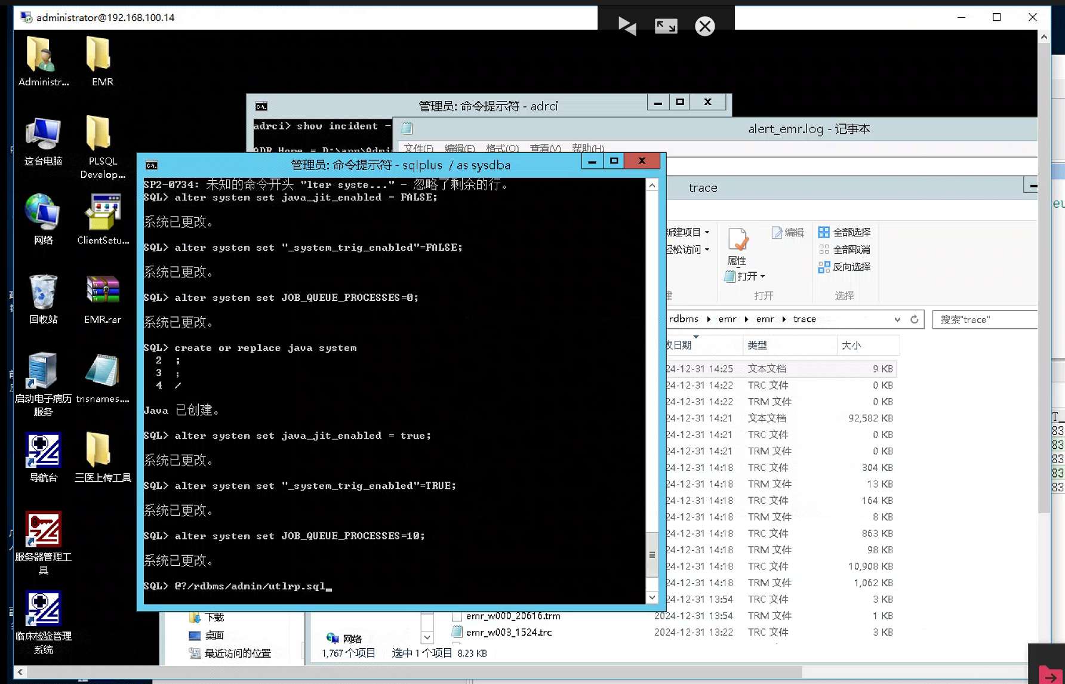The width and height of the screenshot is (1065, 684).
Task: Select the file emr_w003_1524.trc
Action: 509,632
